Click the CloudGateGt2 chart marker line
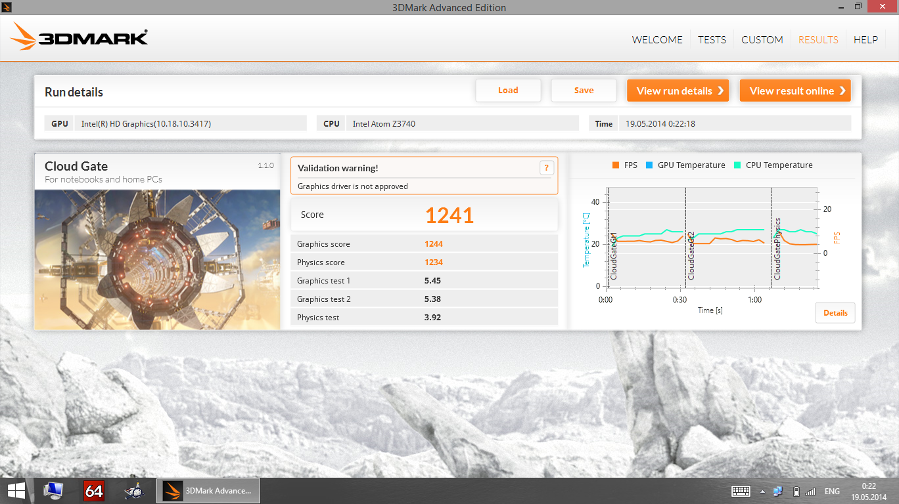899x504 pixels. [x=685, y=238]
